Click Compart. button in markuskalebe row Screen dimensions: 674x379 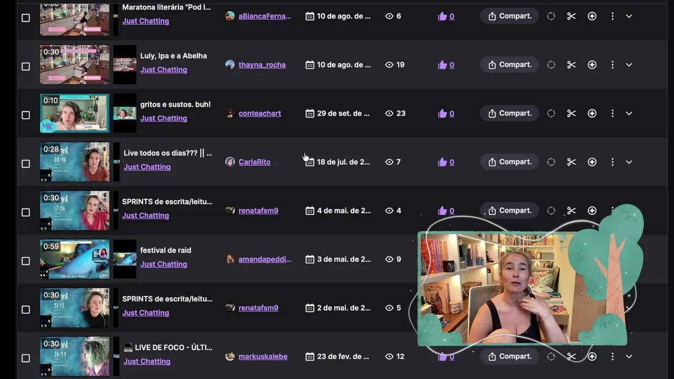pyautogui.click(x=509, y=356)
